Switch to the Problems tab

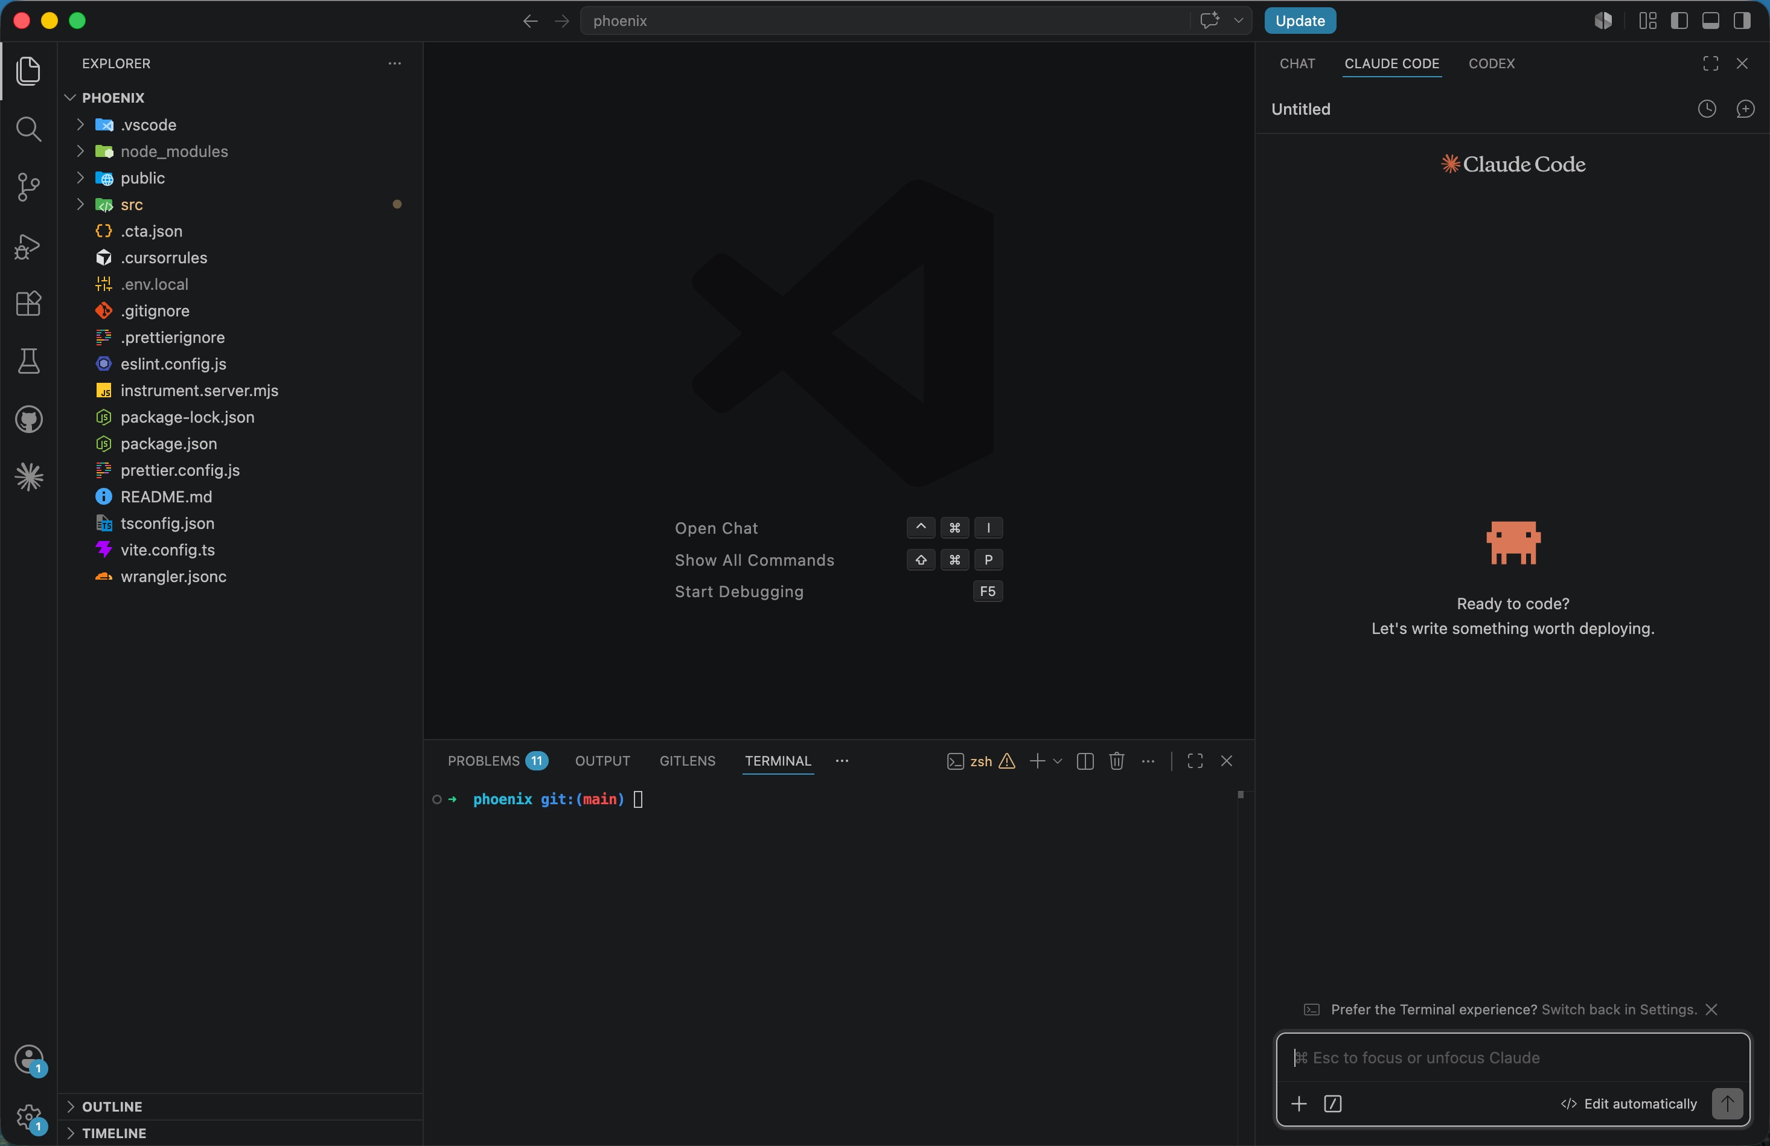[497, 761]
